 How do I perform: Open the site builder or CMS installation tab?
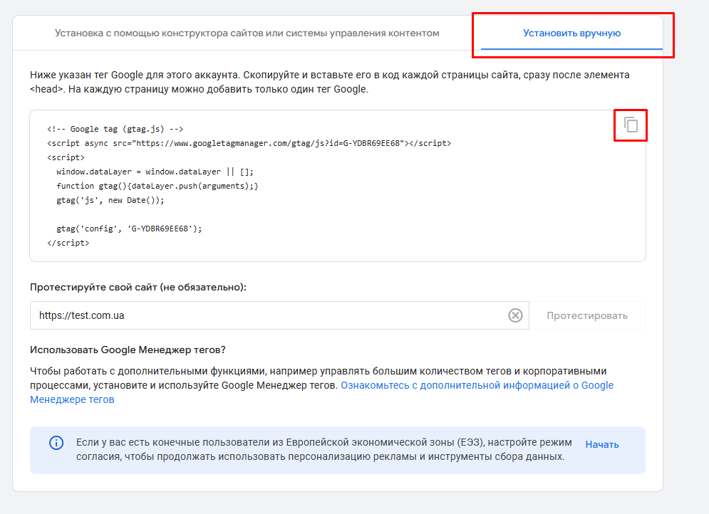pos(247,33)
